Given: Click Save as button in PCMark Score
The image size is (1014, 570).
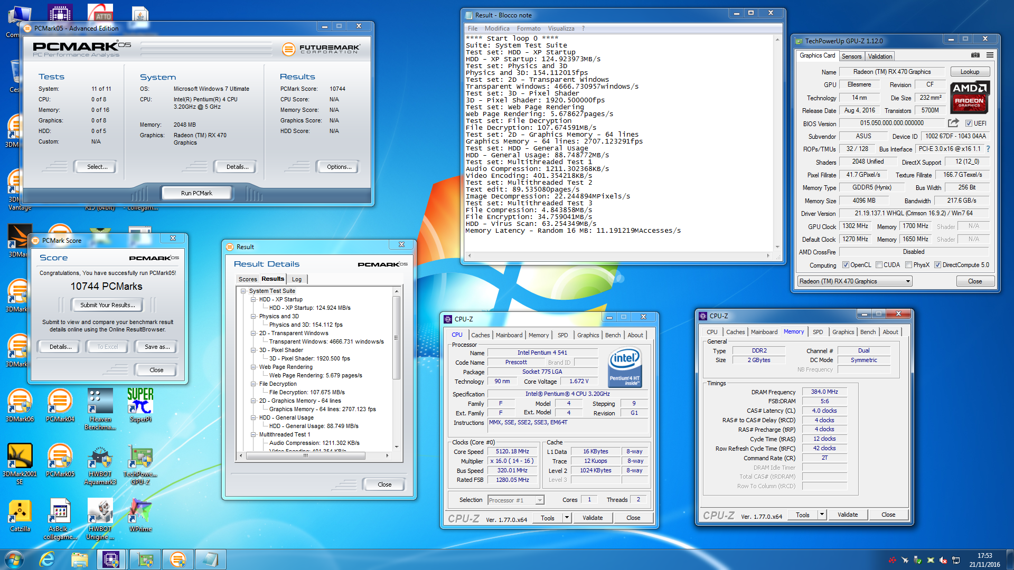Looking at the screenshot, I should [x=157, y=347].
